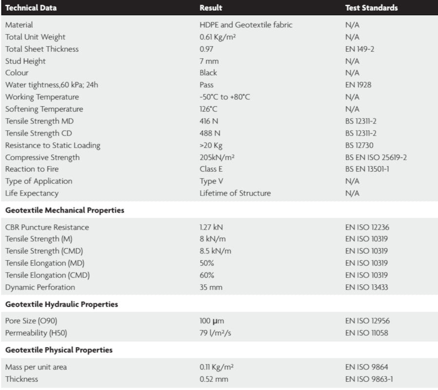Viewport: 438px width, 390px height.
Task: Click the Softening Temperature value 126°C
Action: [210, 109]
